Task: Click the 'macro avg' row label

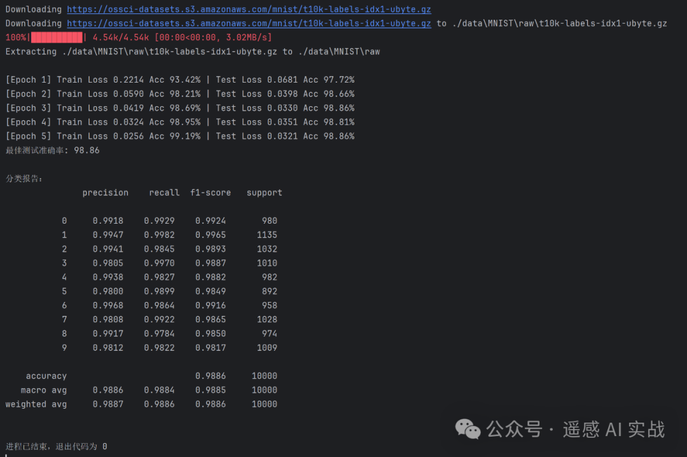Action: click(44, 390)
